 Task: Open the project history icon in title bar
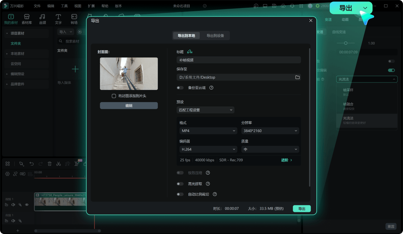(256, 6)
